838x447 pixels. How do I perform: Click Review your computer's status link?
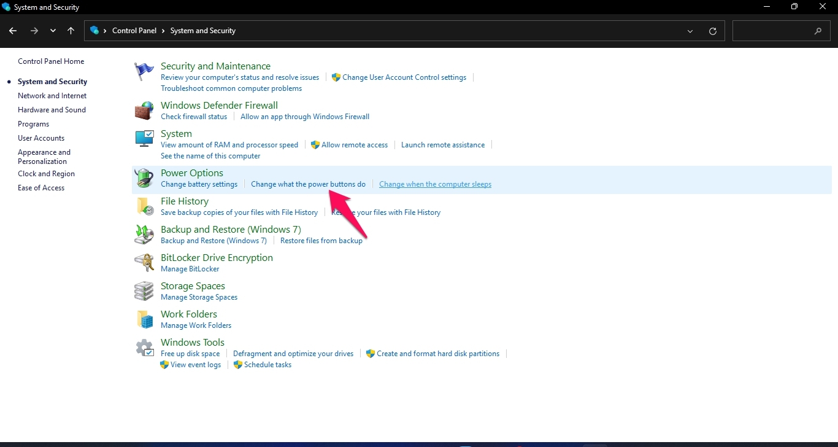240,77
